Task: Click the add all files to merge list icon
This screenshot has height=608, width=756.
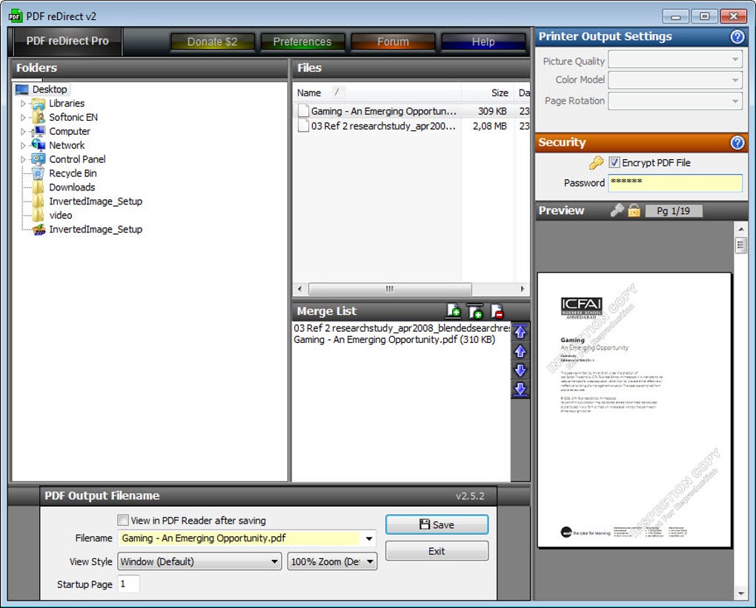Action: tap(475, 311)
